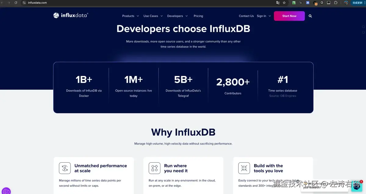366x194 pixels.
Task: Open the Use Cases navigation item
Action: click(x=151, y=16)
